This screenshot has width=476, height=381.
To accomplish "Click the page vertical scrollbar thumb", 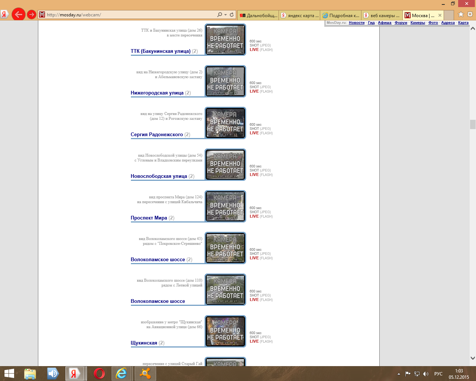I will tap(473, 124).
